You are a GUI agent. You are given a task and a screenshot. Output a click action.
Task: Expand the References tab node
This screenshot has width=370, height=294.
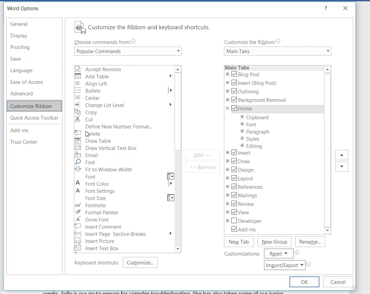coord(227,186)
